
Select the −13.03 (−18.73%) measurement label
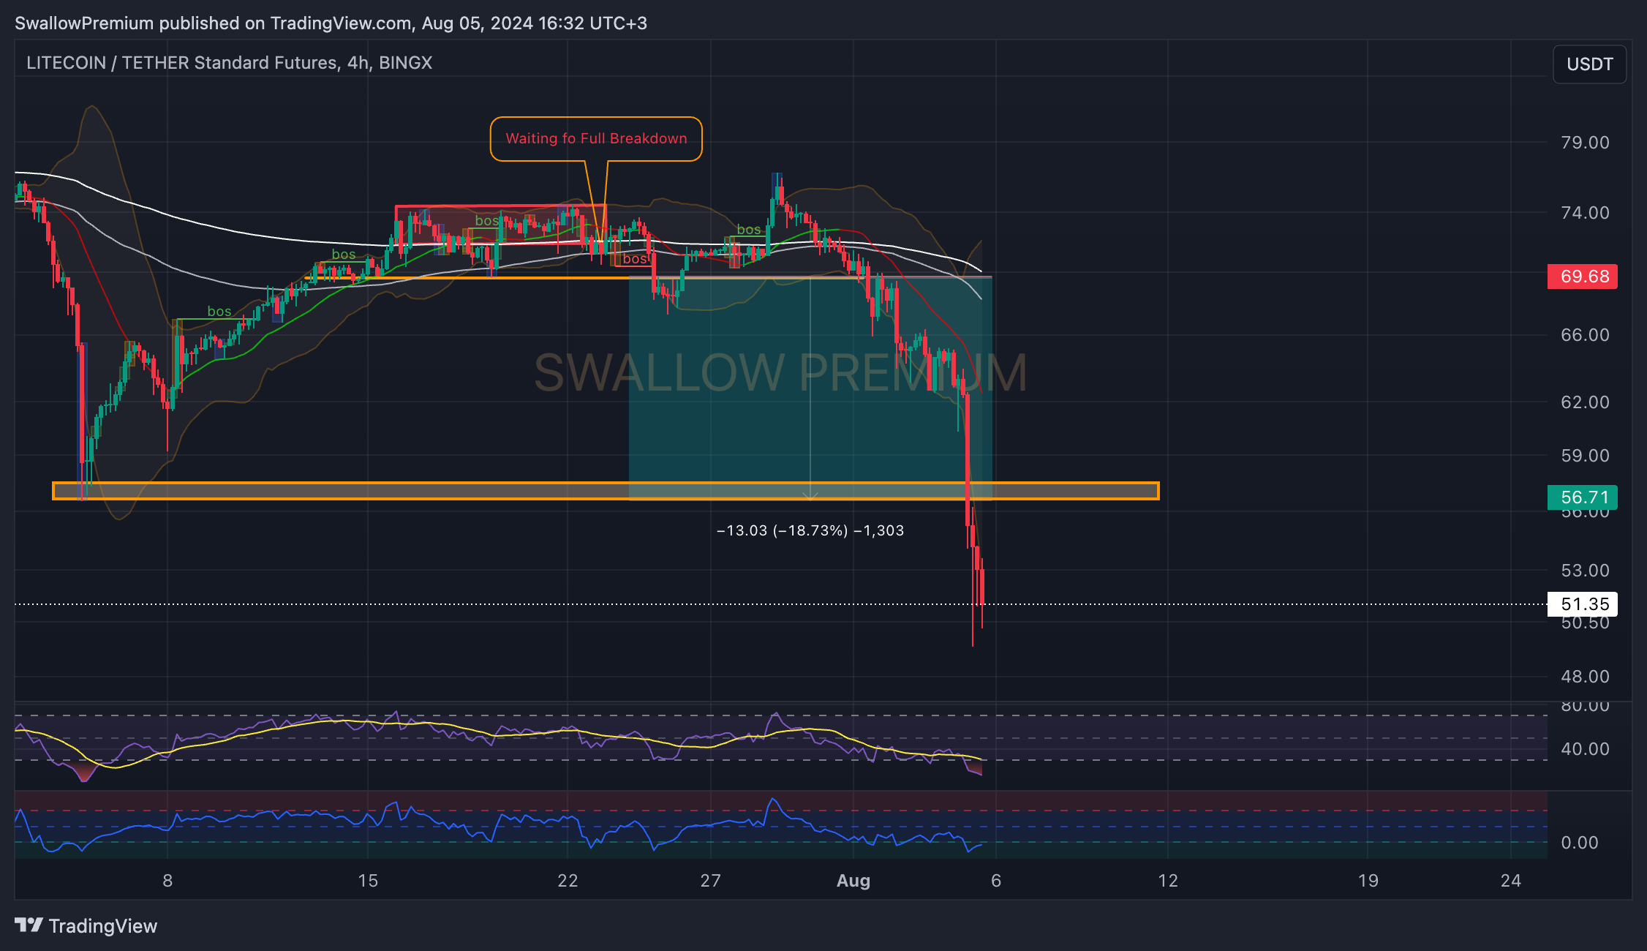click(810, 530)
